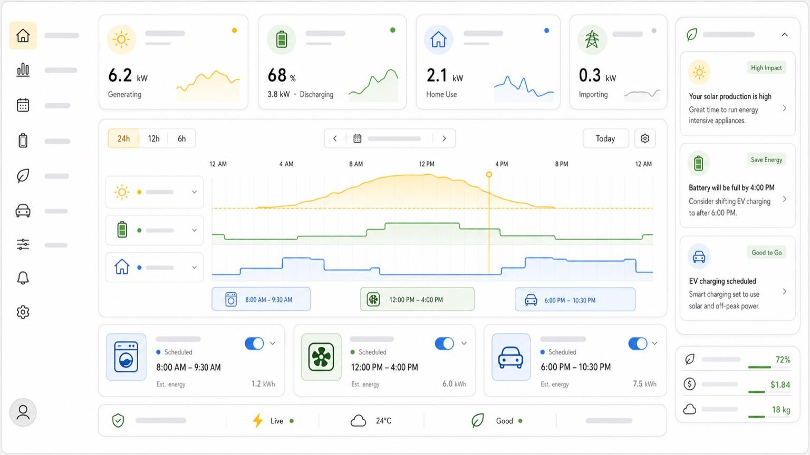The height and width of the screenshot is (455, 810).
Task: Click the grid pylon icon on Importing card
Action: [592, 39]
